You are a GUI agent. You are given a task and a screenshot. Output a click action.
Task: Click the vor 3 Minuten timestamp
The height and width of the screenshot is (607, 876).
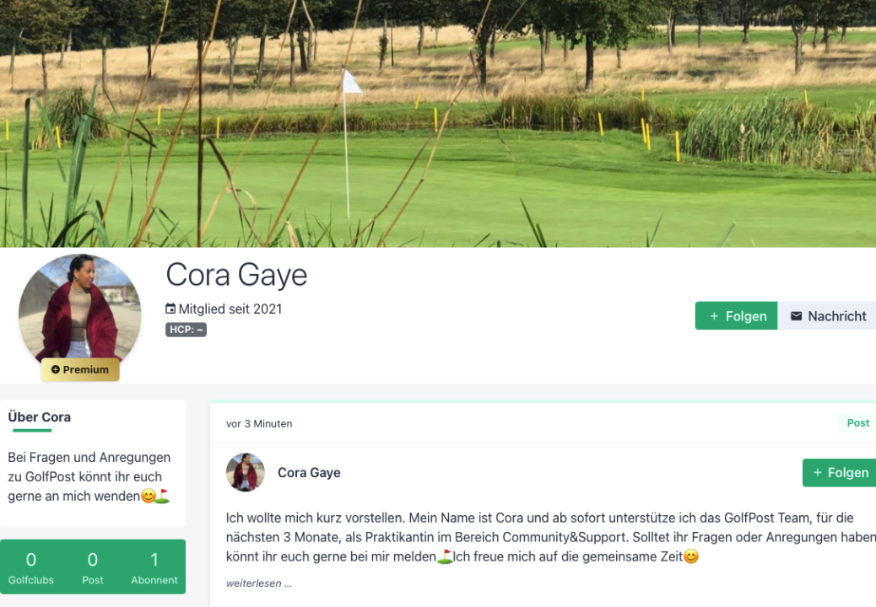[259, 423]
